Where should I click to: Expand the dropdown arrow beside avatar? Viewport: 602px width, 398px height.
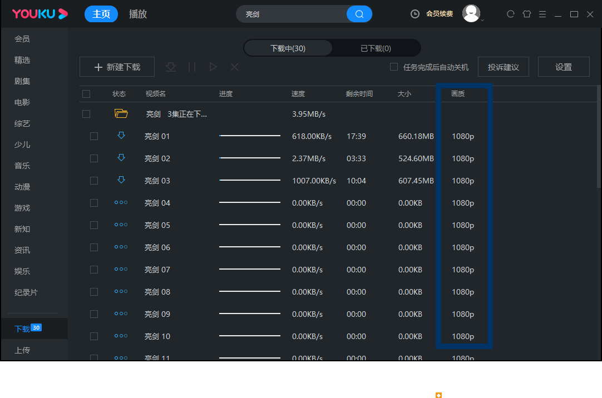pos(482,20)
